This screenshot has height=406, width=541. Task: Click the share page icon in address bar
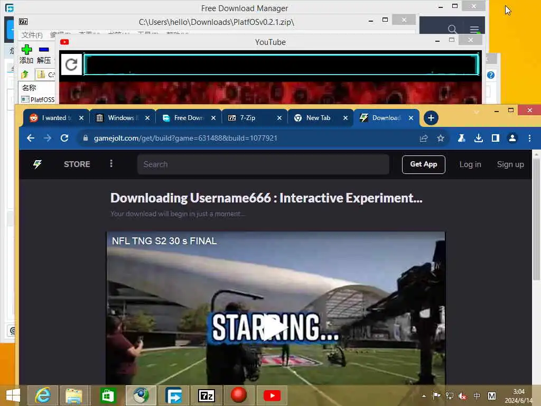pyautogui.click(x=424, y=138)
